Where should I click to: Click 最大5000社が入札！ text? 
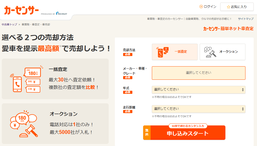[x=71, y=132]
